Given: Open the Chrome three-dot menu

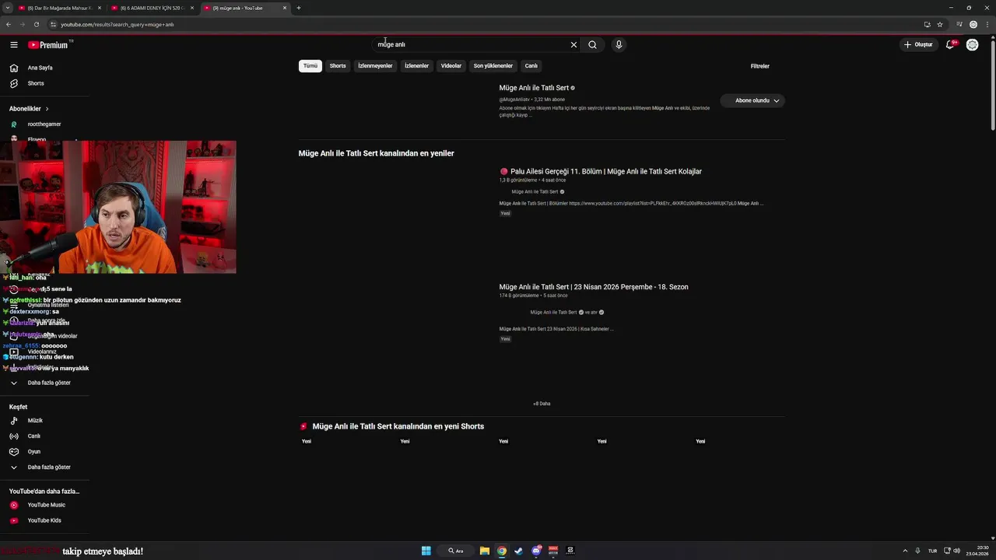Looking at the screenshot, I should pos(988,24).
